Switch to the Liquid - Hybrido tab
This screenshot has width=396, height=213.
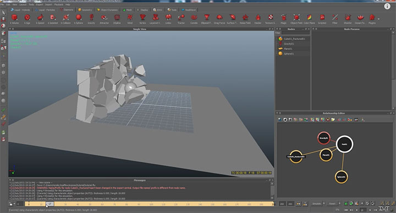pyautogui.click(x=20, y=10)
